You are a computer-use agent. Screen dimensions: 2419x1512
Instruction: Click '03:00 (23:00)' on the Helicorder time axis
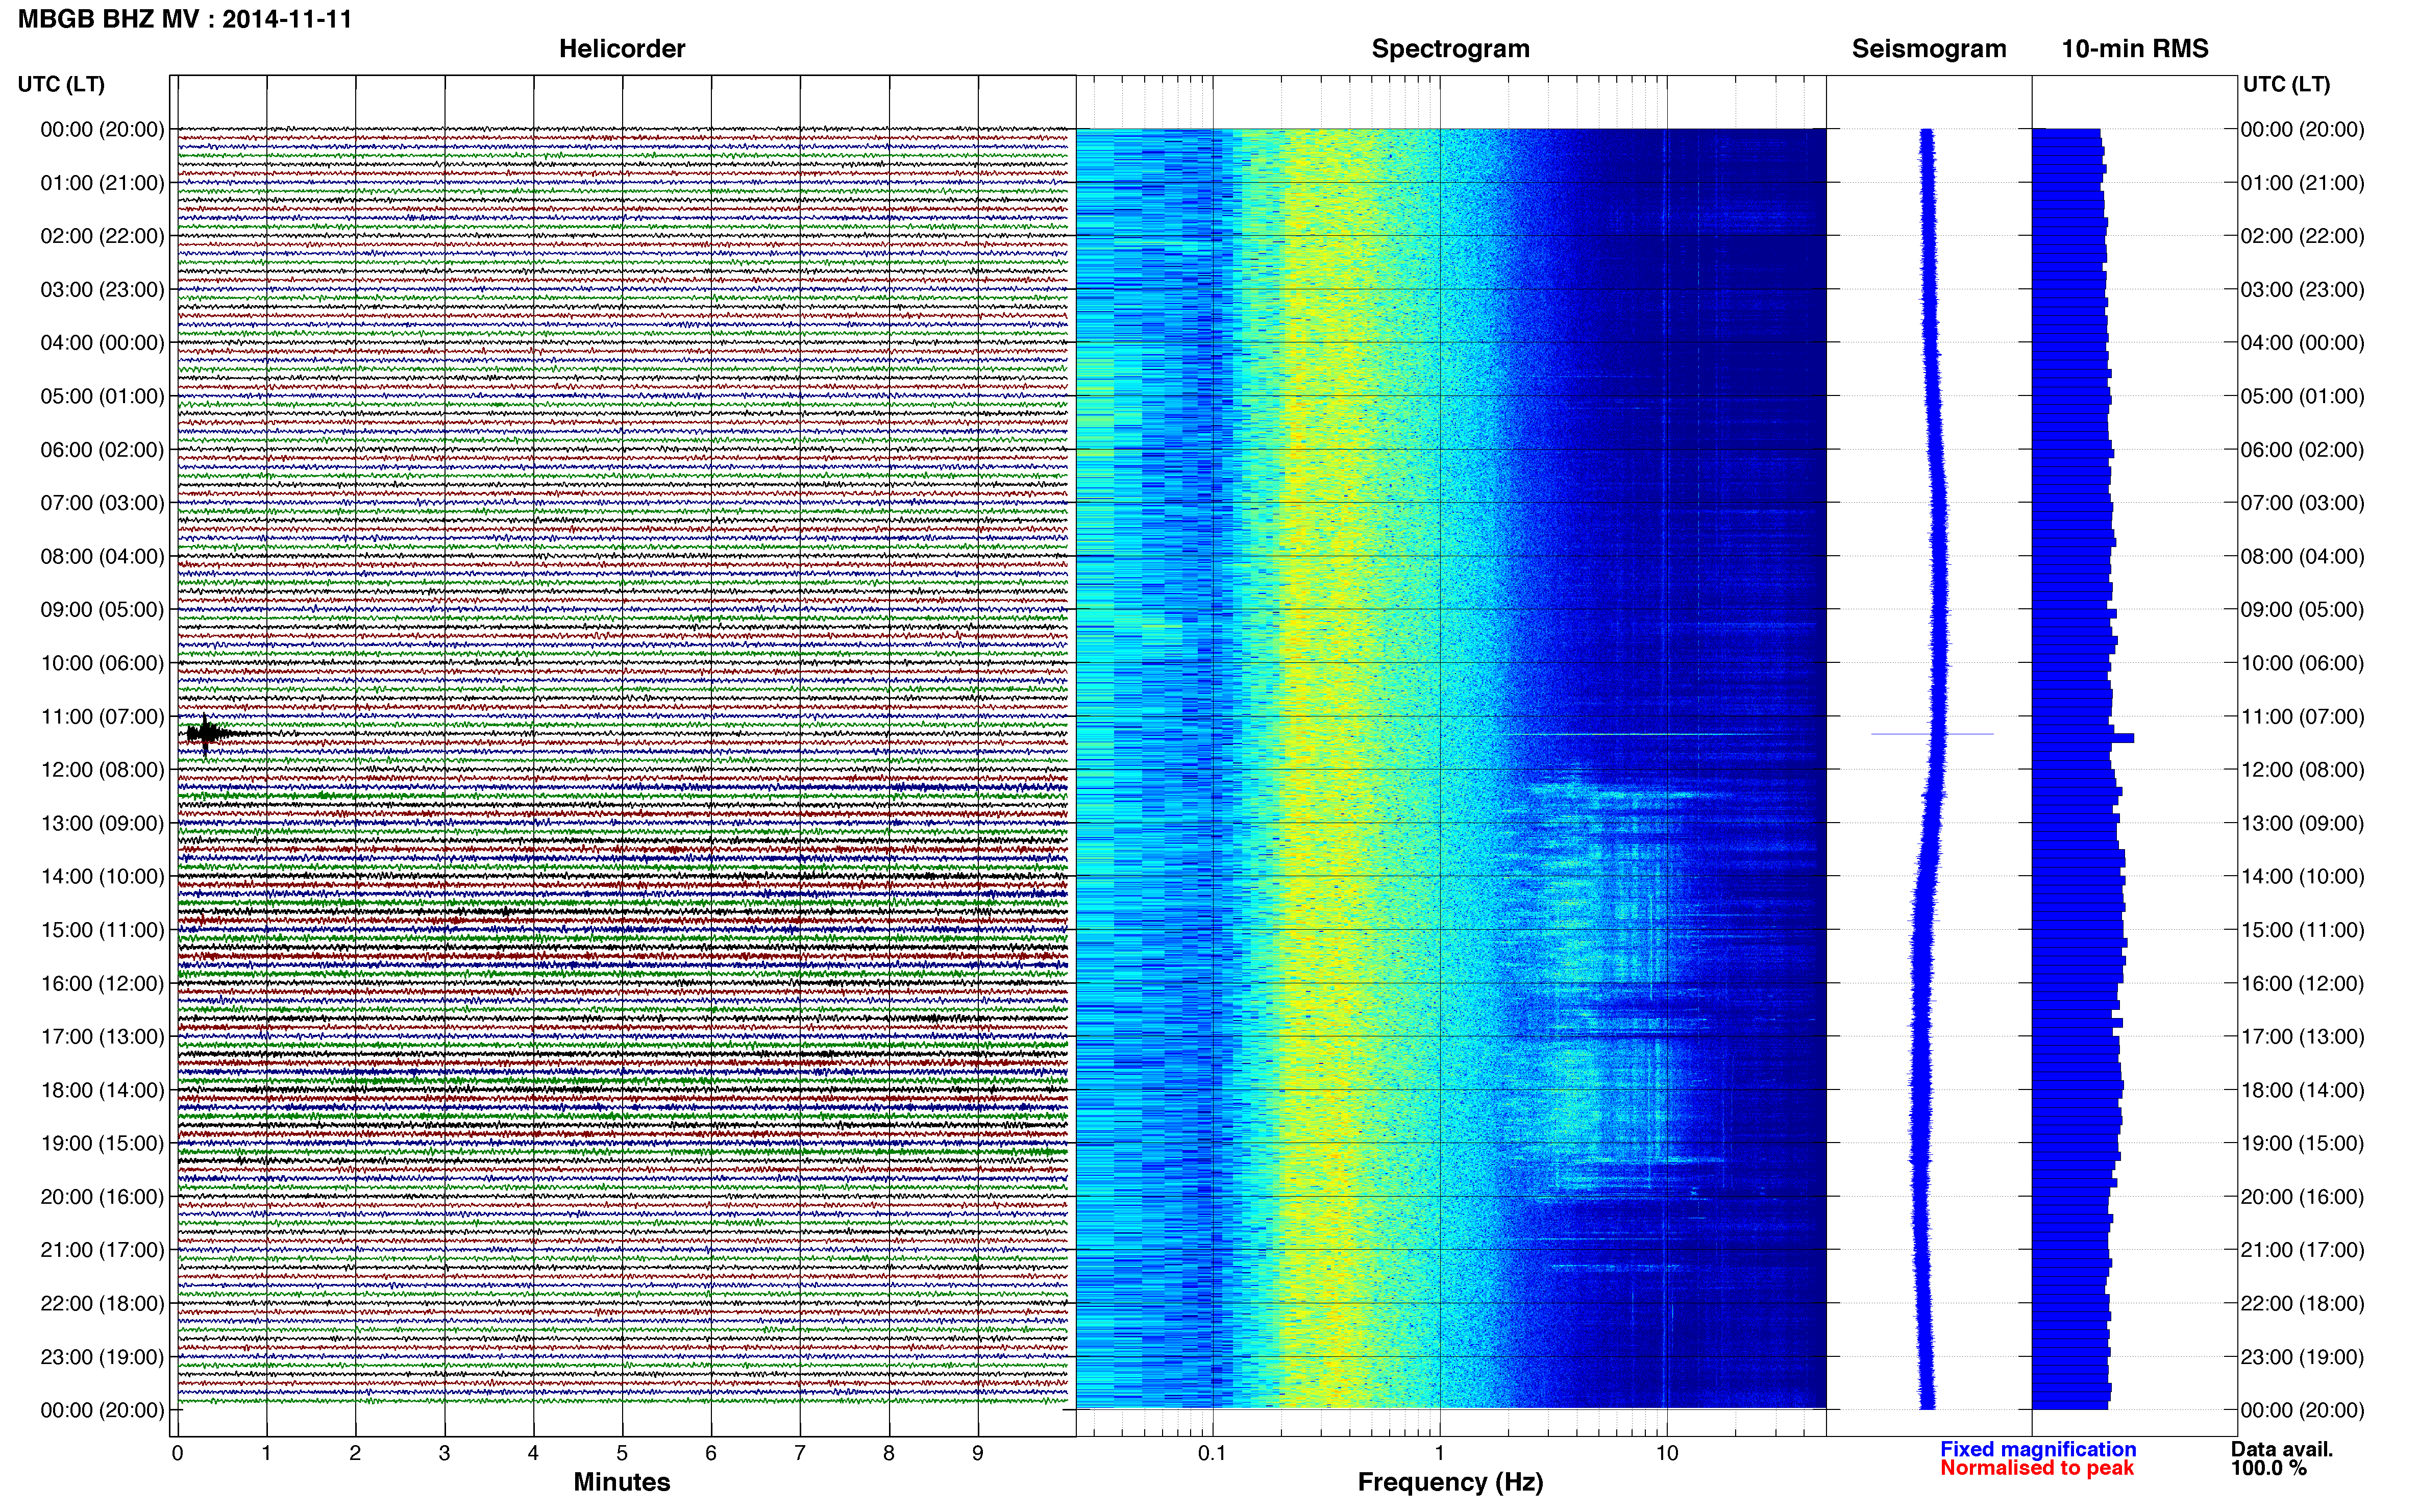coord(102,290)
